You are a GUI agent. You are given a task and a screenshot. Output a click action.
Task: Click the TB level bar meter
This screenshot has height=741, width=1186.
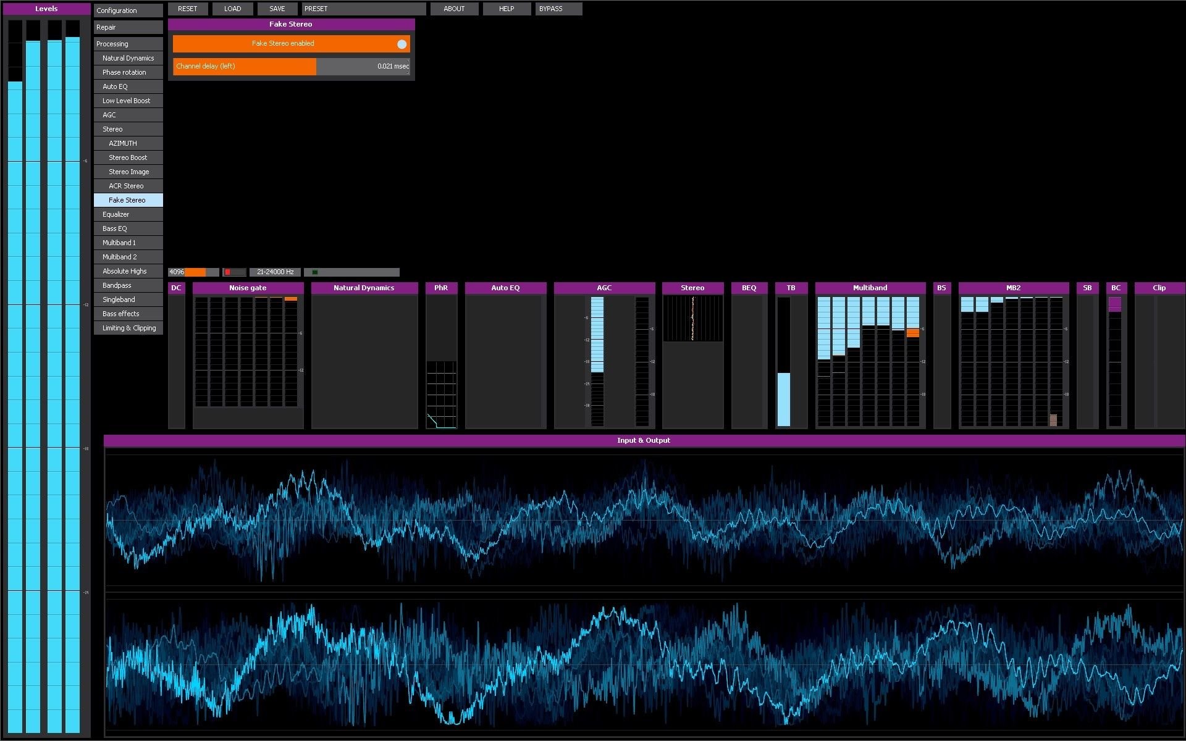tap(784, 362)
